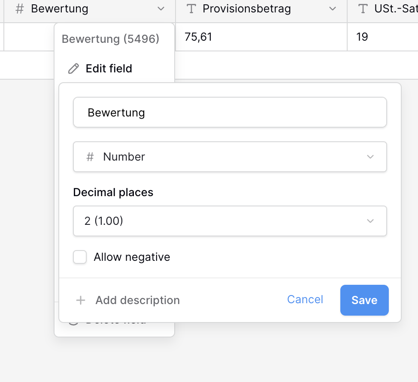The image size is (418, 382).
Task: Click the text-type icon in USt.-Sat column header
Action: pyautogui.click(x=363, y=9)
